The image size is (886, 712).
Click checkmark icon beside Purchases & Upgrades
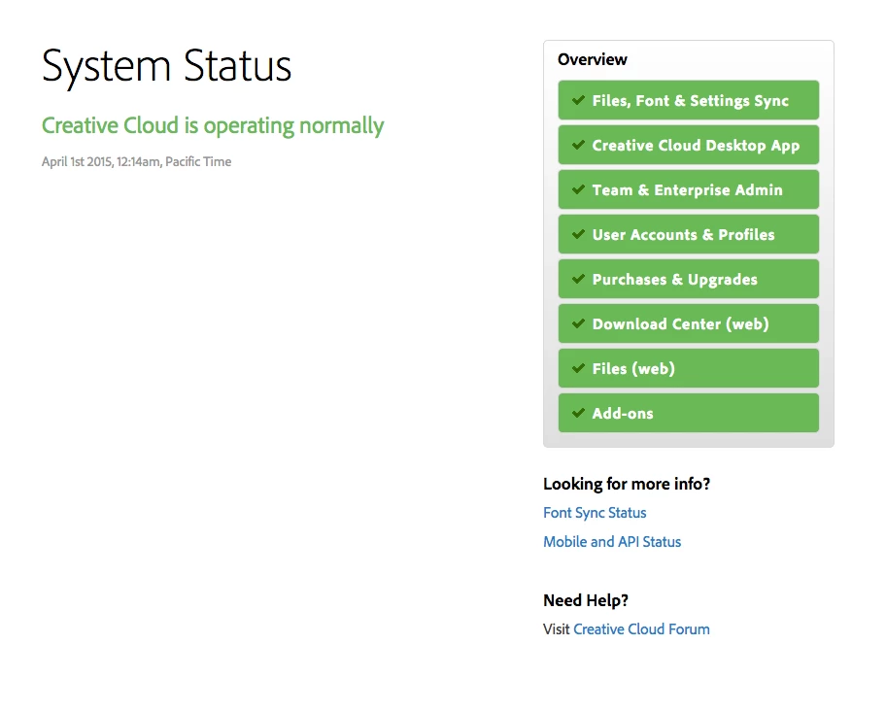point(578,279)
